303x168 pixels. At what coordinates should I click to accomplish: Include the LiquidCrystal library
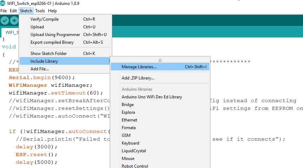[134, 151]
